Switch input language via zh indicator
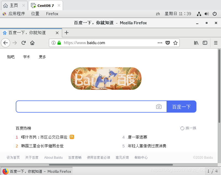Viewport: 221px width, 175px height. 158,14
